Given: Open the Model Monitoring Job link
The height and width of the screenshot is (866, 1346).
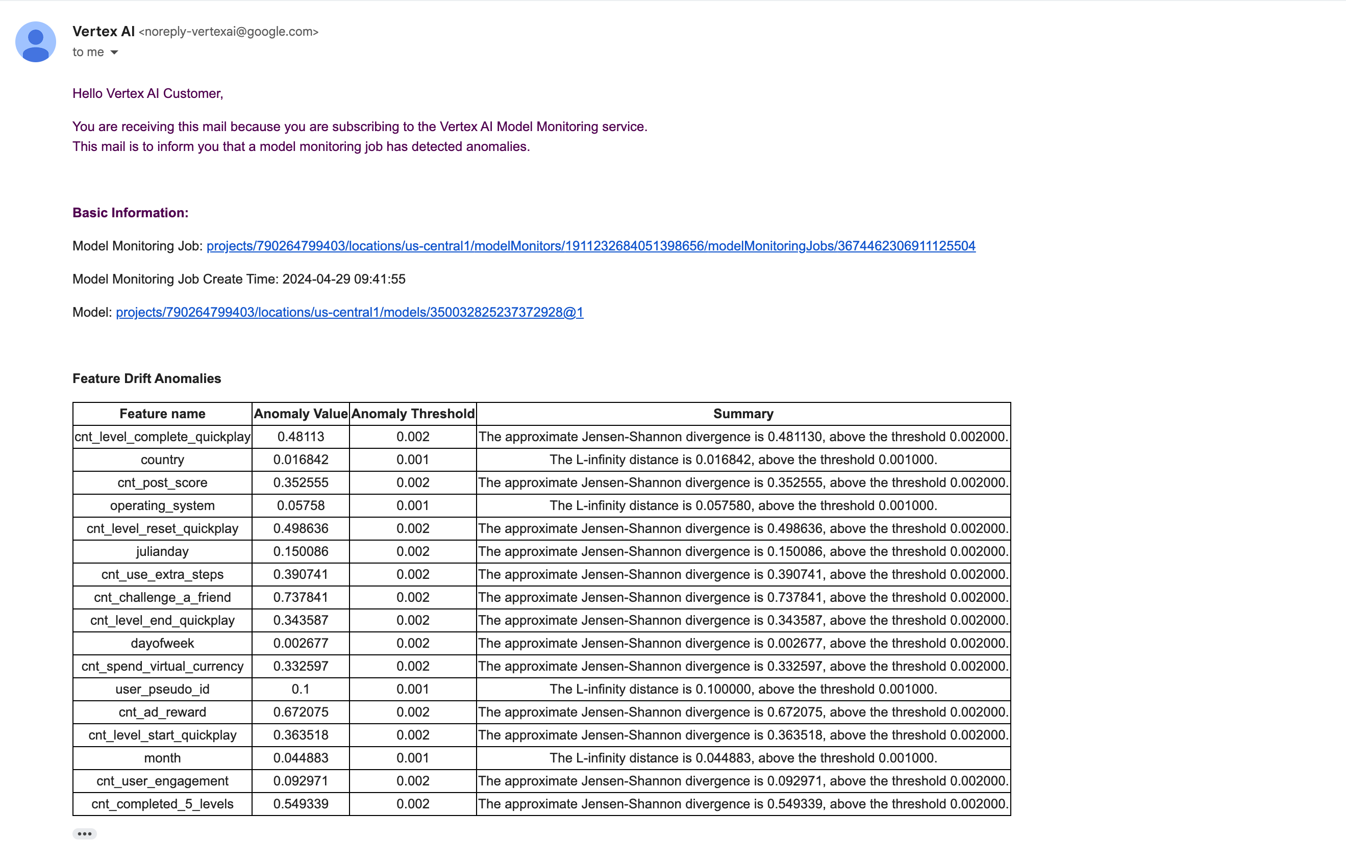Looking at the screenshot, I should coord(591,246).
